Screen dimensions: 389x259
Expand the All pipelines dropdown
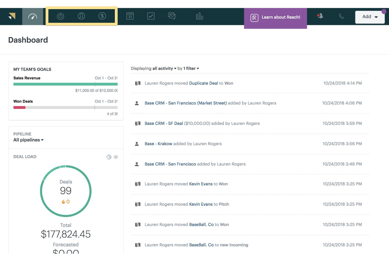(x=28, y=140)
